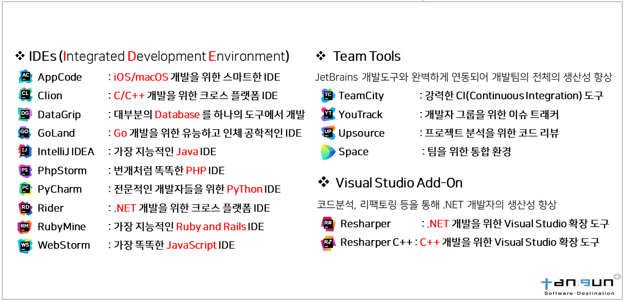
Task: Click the GoLand GO product icon
Action: coord(25,133)
